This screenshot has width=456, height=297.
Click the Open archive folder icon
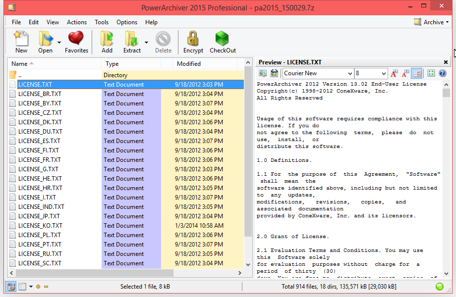point(46,39)
